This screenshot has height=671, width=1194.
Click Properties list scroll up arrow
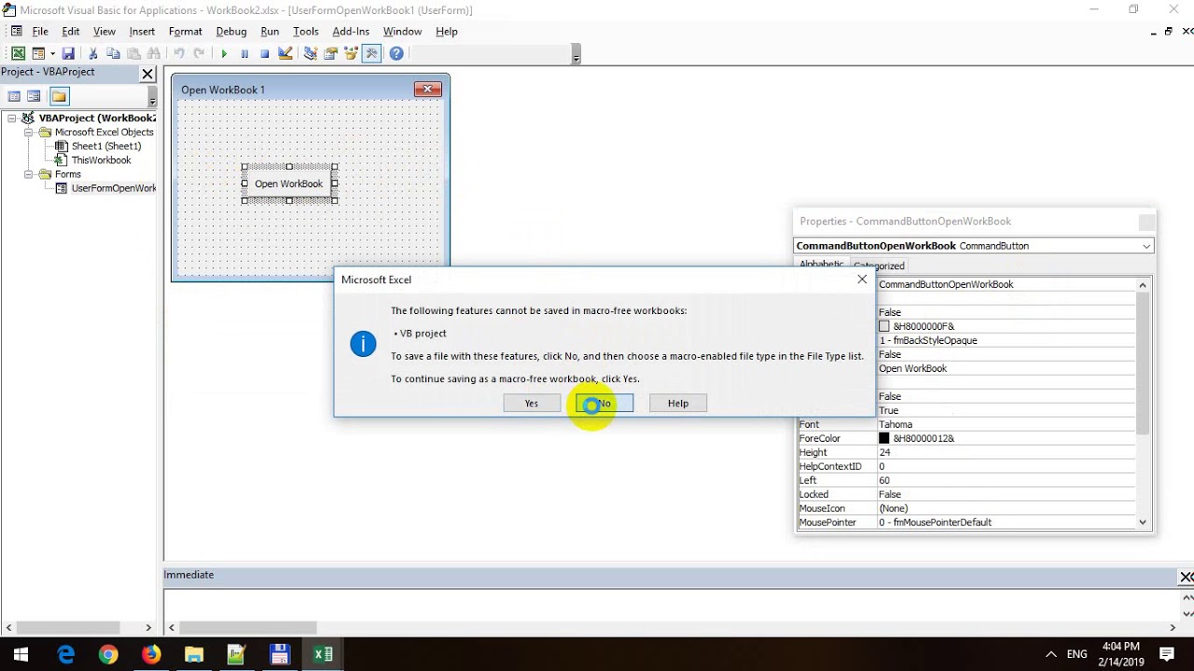pos(1143,285)
